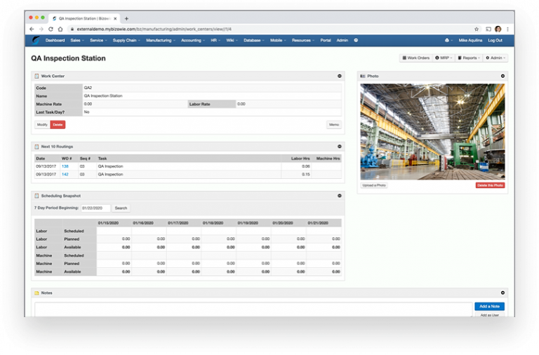Click the Work Orders button
Image resolution: width=539 pixels, height=355 pixels.
tap(416, 58)
